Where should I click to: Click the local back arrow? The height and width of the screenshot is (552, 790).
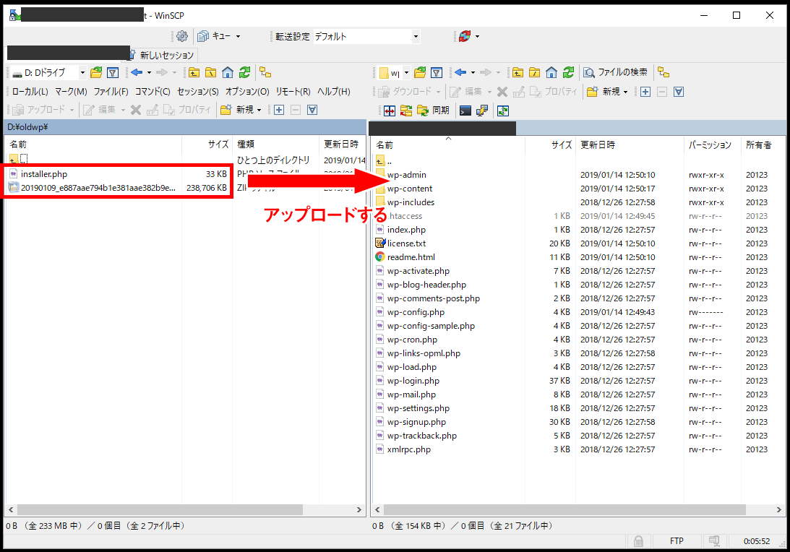click(x=137, y=72)
